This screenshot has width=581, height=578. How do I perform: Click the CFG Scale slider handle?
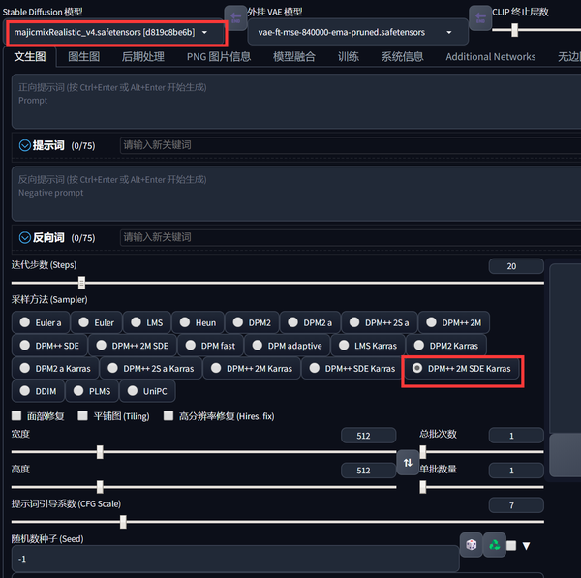[123, 522]
